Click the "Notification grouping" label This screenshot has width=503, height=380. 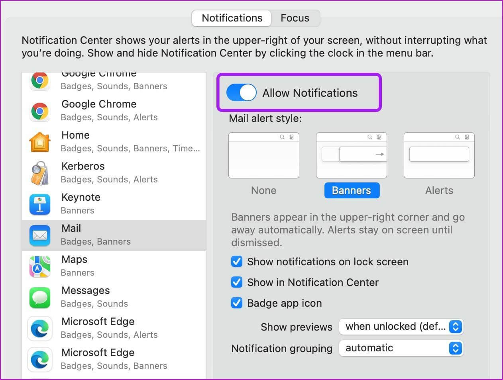(282, 349)
